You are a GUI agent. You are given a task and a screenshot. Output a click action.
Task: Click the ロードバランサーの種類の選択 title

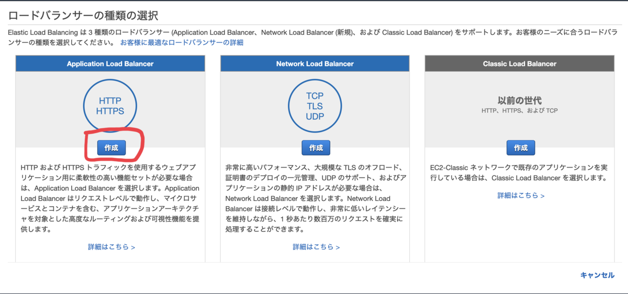84,16
